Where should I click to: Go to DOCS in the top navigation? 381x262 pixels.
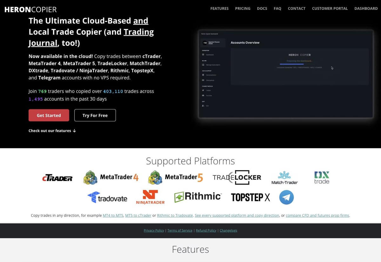point(262,9)
